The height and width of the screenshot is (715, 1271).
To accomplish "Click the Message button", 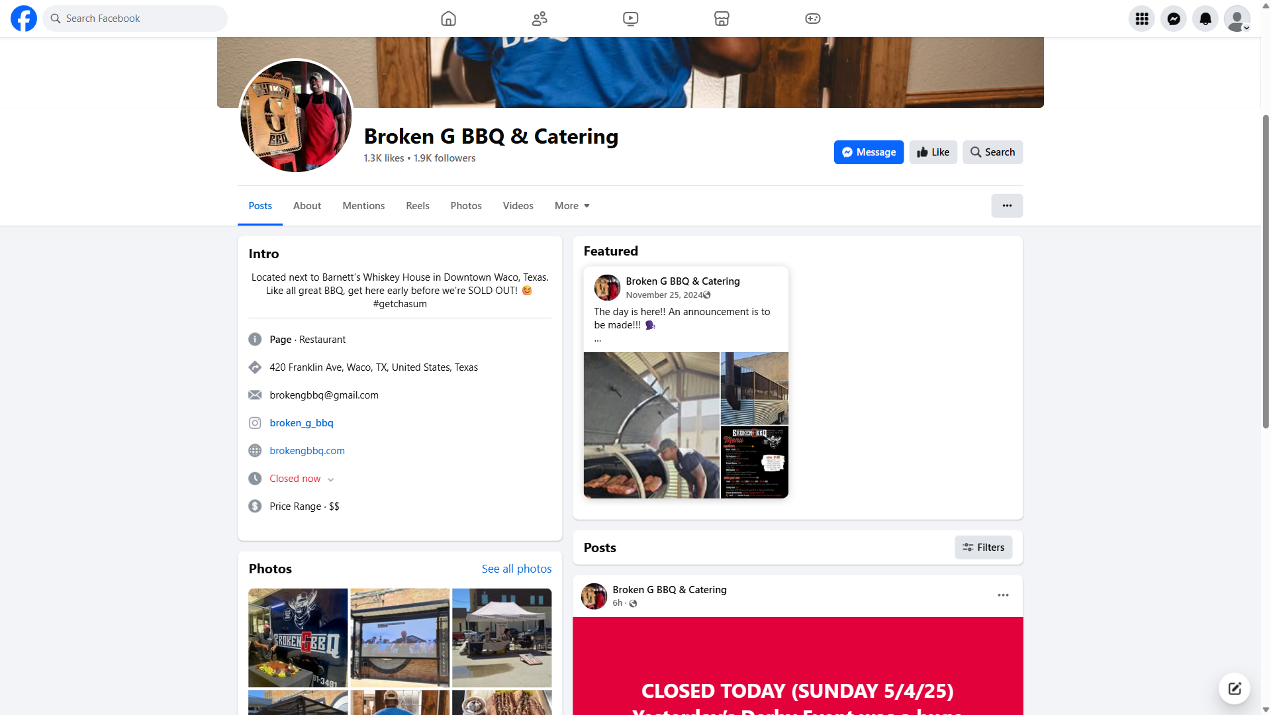I will click(869, 152).
